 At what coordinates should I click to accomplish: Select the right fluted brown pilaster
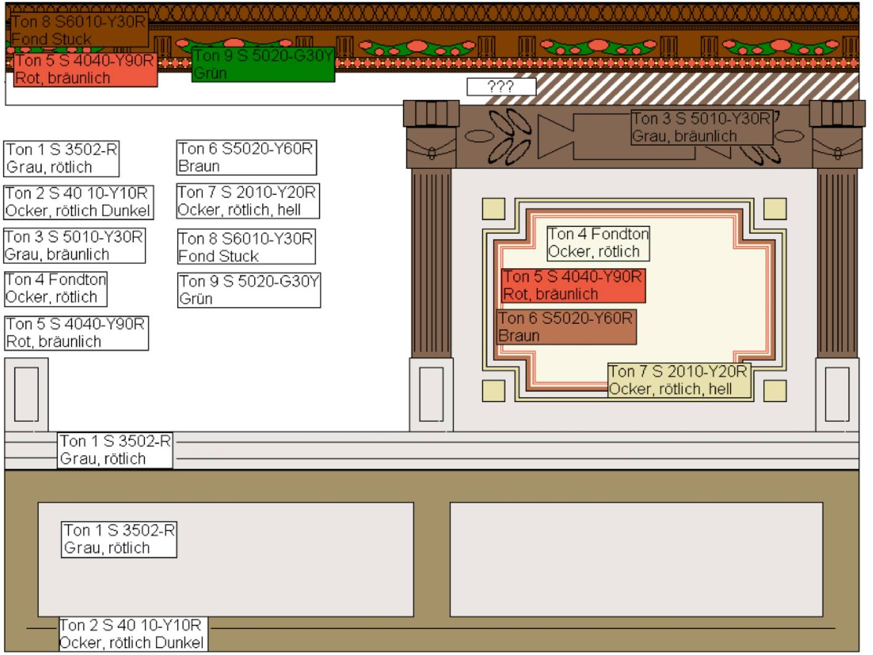pos(837,262)
